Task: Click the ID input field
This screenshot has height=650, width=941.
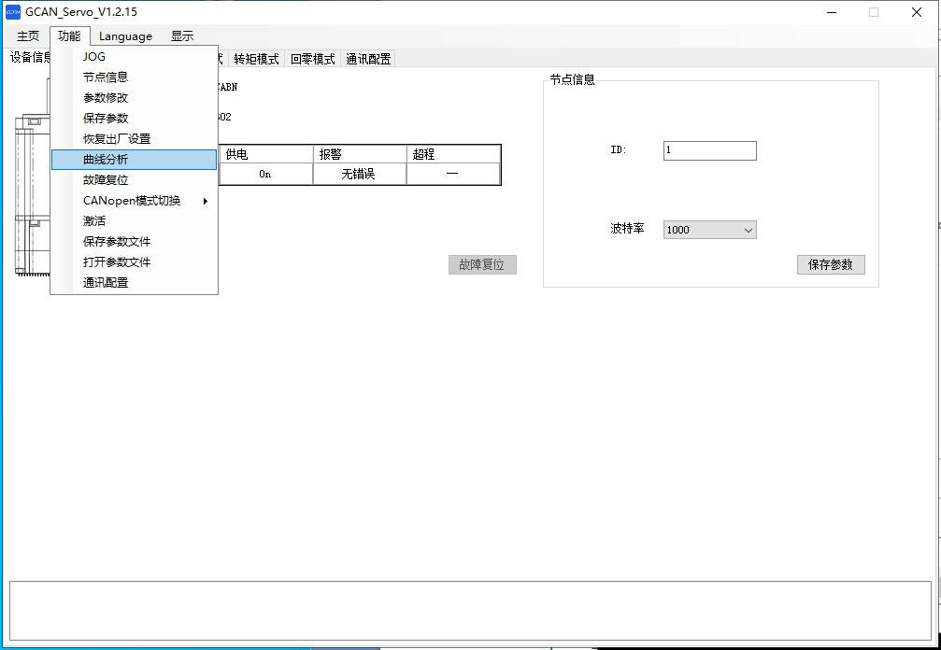Action: (709, 150)
